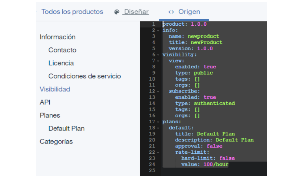Select Planes in the sidebar
Screen dimensions: 298x183
click(50, 115)
